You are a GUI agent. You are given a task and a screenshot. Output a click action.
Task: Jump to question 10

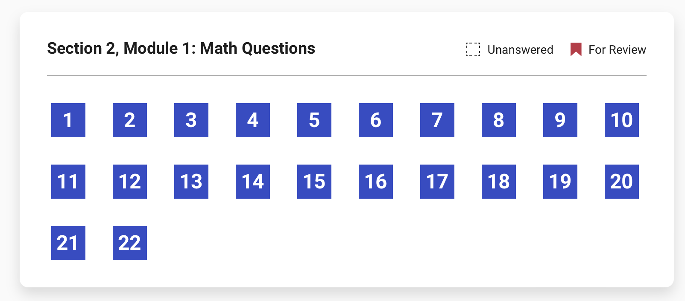(621, 120)
